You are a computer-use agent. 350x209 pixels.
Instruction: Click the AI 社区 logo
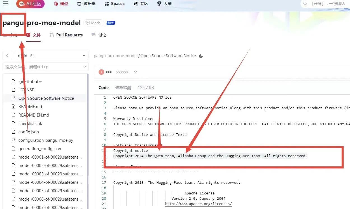coord(30,4)
